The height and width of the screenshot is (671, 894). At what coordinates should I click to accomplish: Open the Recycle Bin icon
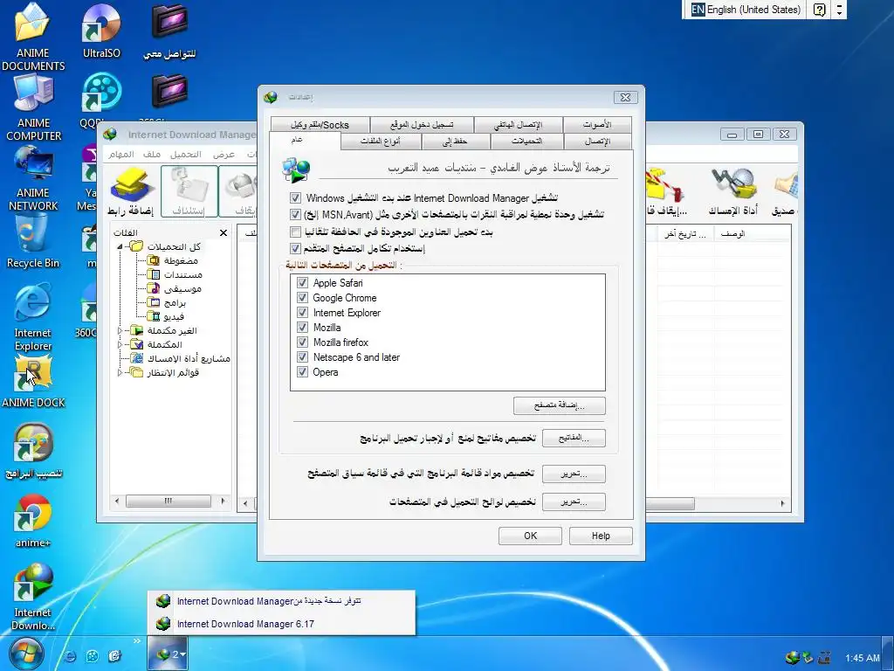coord(32,232)
